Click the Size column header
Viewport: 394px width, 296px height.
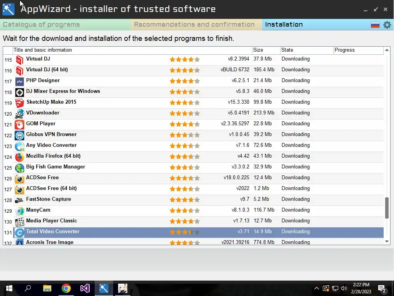click(266, 50)
